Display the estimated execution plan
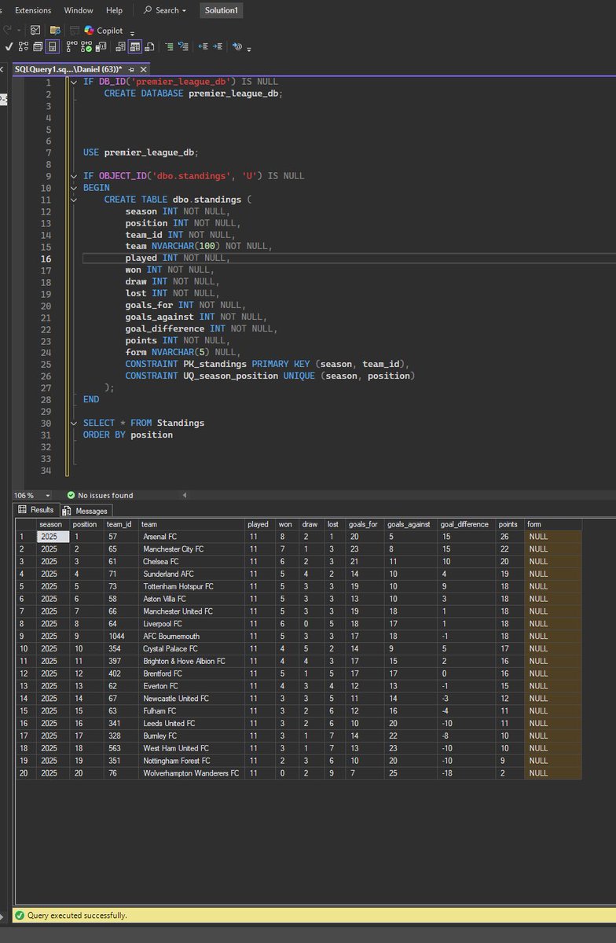Screen dimensions: 616x943 coord(23,46)
